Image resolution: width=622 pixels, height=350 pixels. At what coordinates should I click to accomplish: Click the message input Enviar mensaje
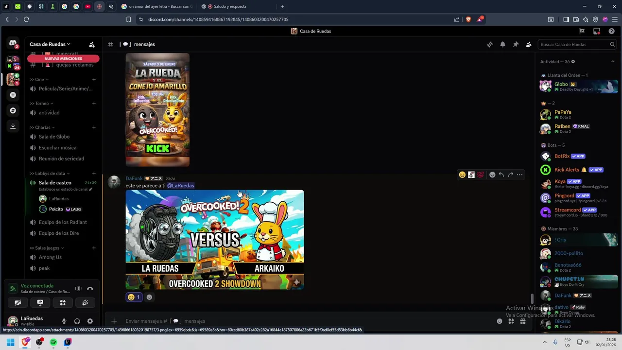coord(306,321)
